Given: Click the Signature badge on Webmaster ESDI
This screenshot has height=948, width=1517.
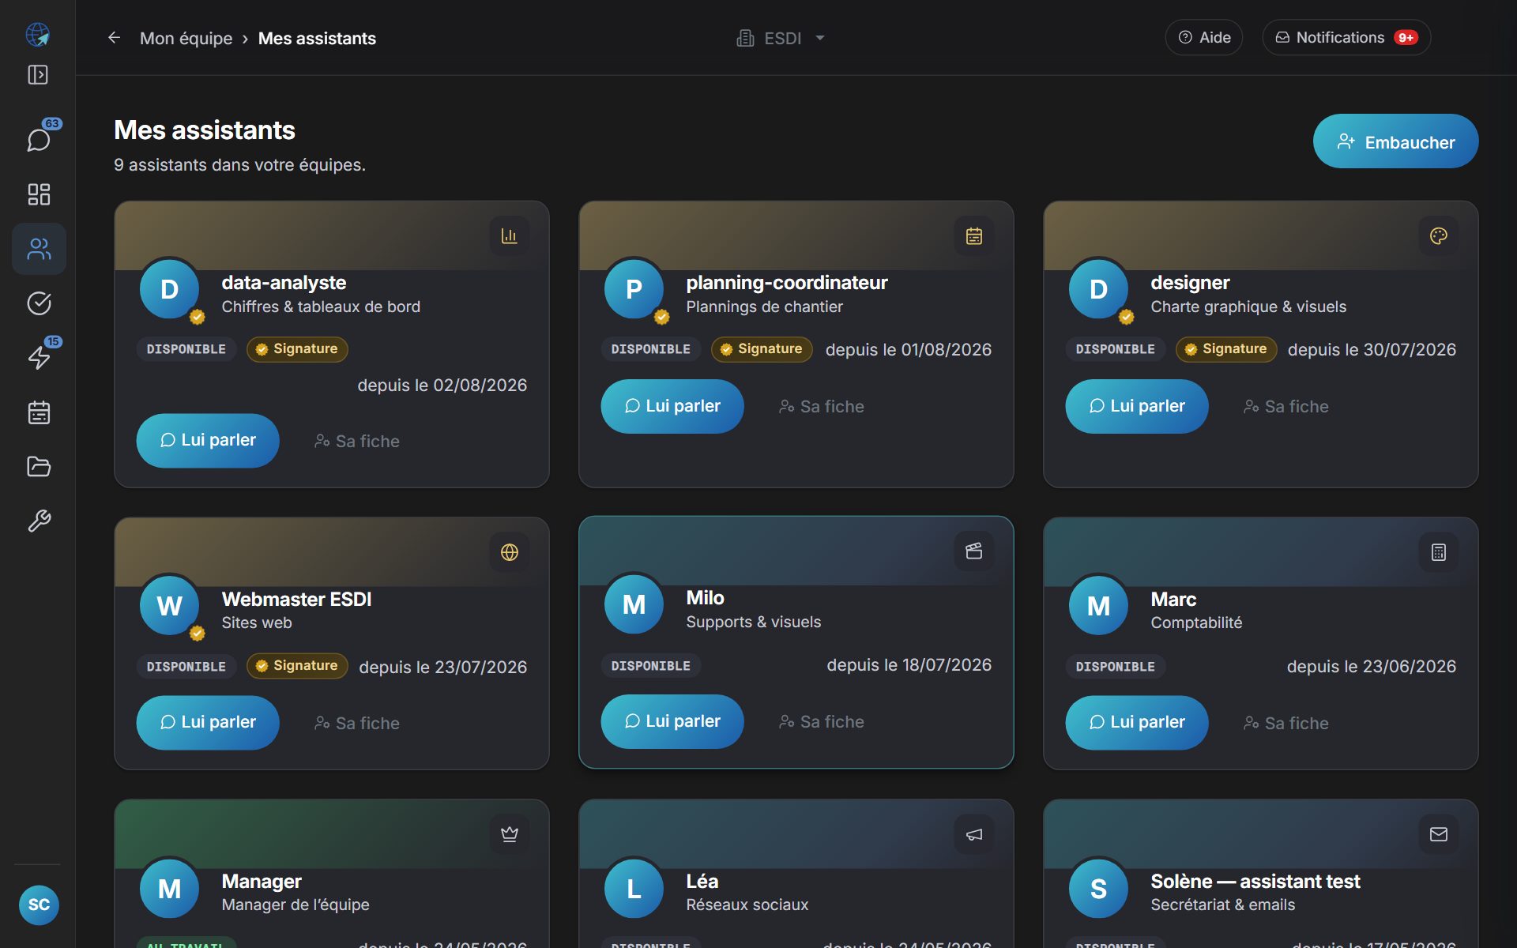Looking at the screenshot, I should click(297, 666).
